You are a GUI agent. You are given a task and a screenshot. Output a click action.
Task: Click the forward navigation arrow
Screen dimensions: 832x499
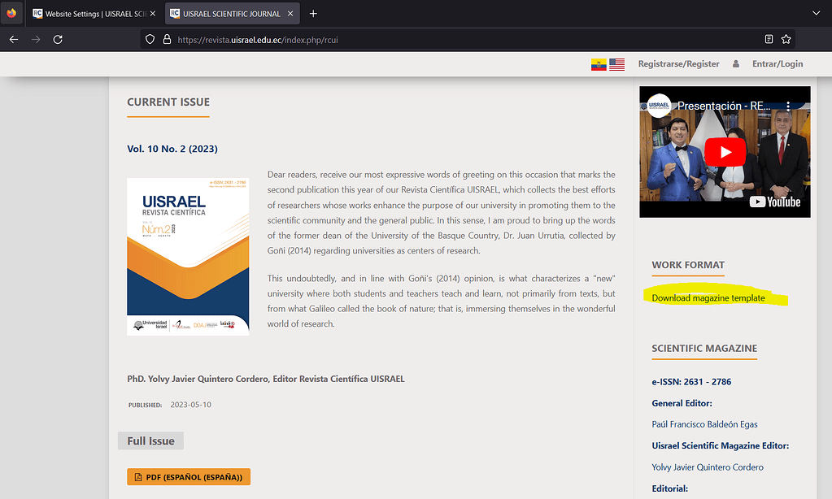tap(35, 39)
